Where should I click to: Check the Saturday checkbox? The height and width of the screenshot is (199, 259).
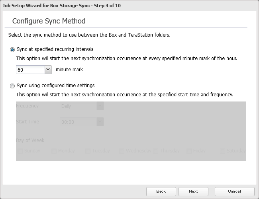(x=223, y=151)
